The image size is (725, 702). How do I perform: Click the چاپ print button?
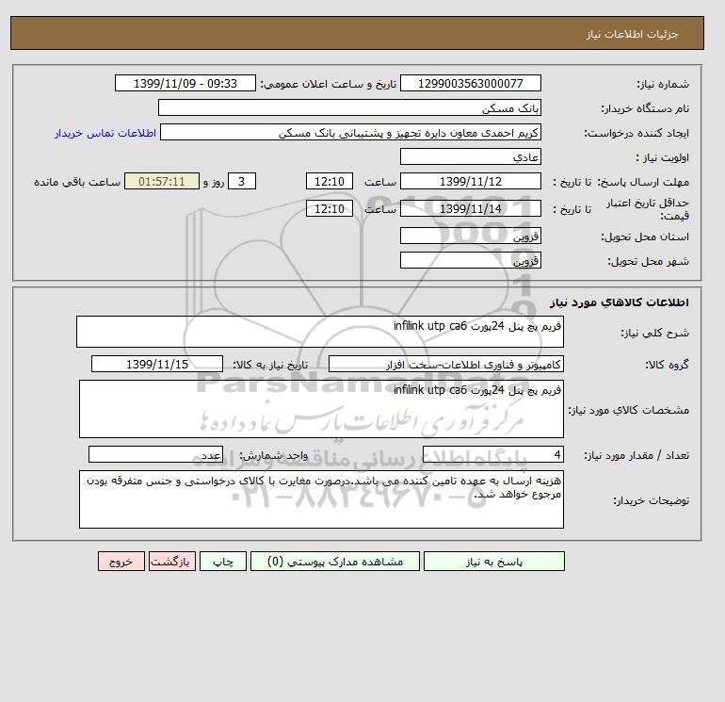[223, 562]
